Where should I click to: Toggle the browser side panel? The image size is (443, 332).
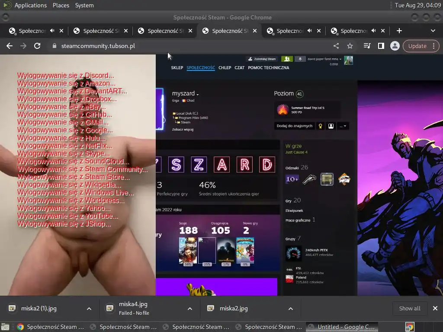381,46
